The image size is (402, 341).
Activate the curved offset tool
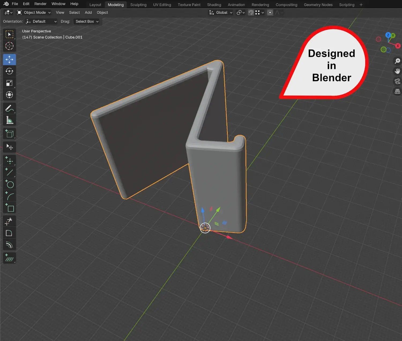(x=9, y=245)
